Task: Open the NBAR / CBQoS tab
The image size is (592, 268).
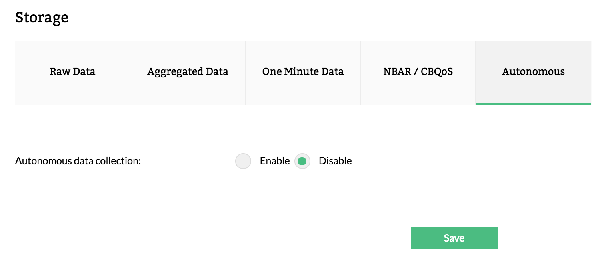Action: (x=418, y=72)
